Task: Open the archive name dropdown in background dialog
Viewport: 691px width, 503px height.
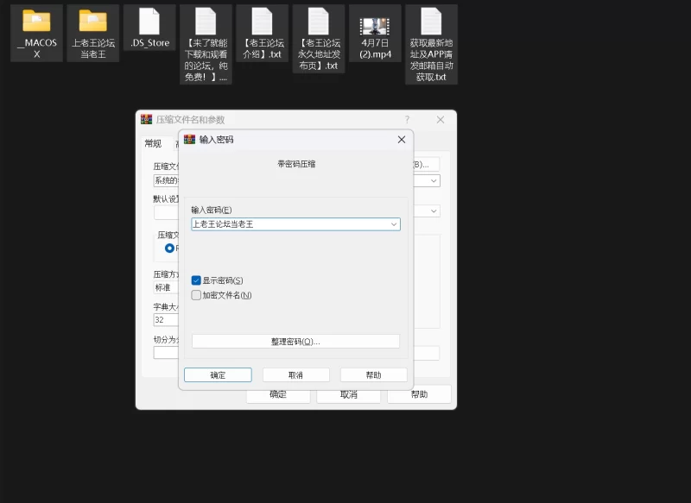Action: 434,181
